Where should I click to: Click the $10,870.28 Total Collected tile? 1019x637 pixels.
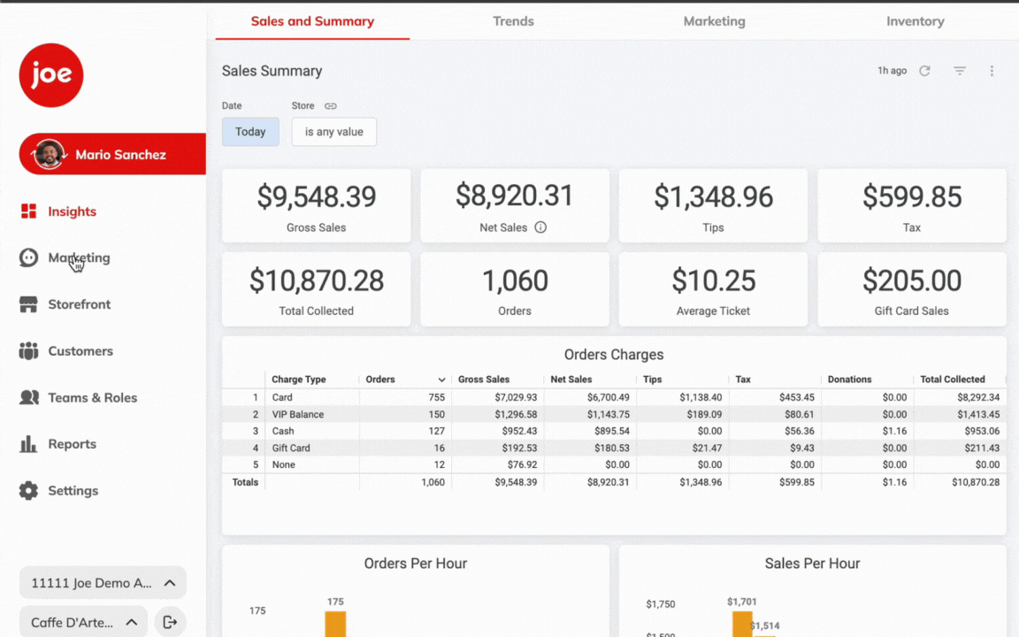[317, 289]
